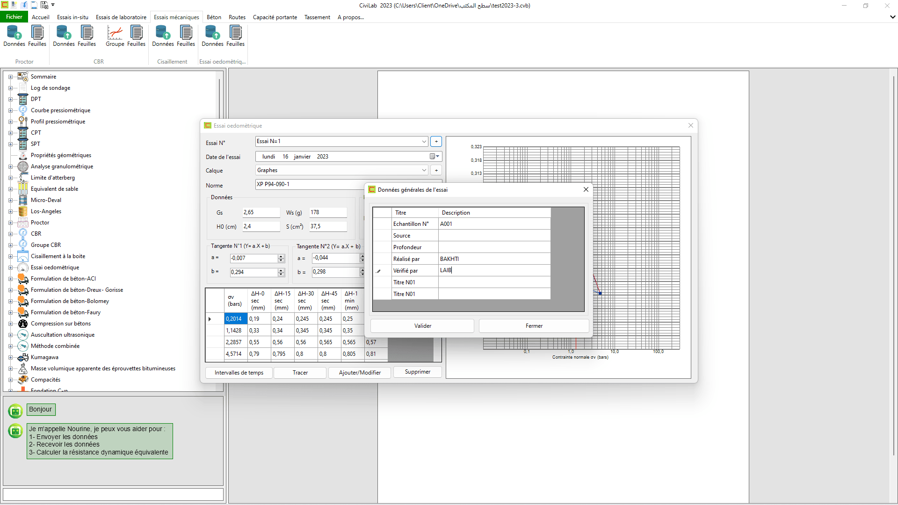Click the Tracer button
The width and height of the screenshot is (898, 505).
click(300, 373)
